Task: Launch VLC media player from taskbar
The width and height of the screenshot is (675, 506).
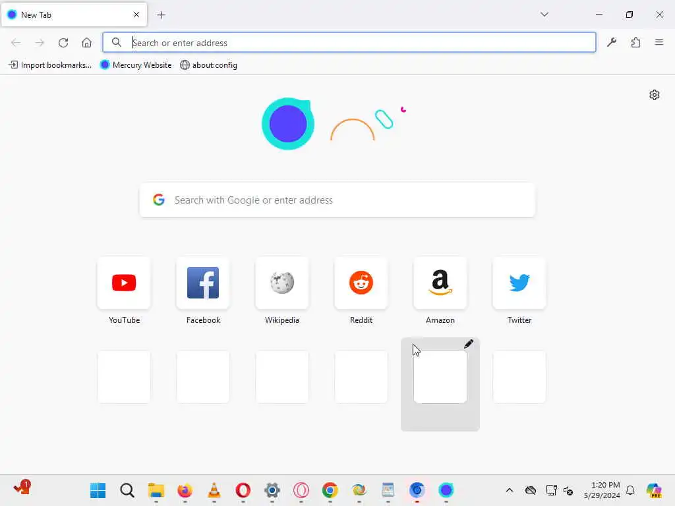Action: 214,490
